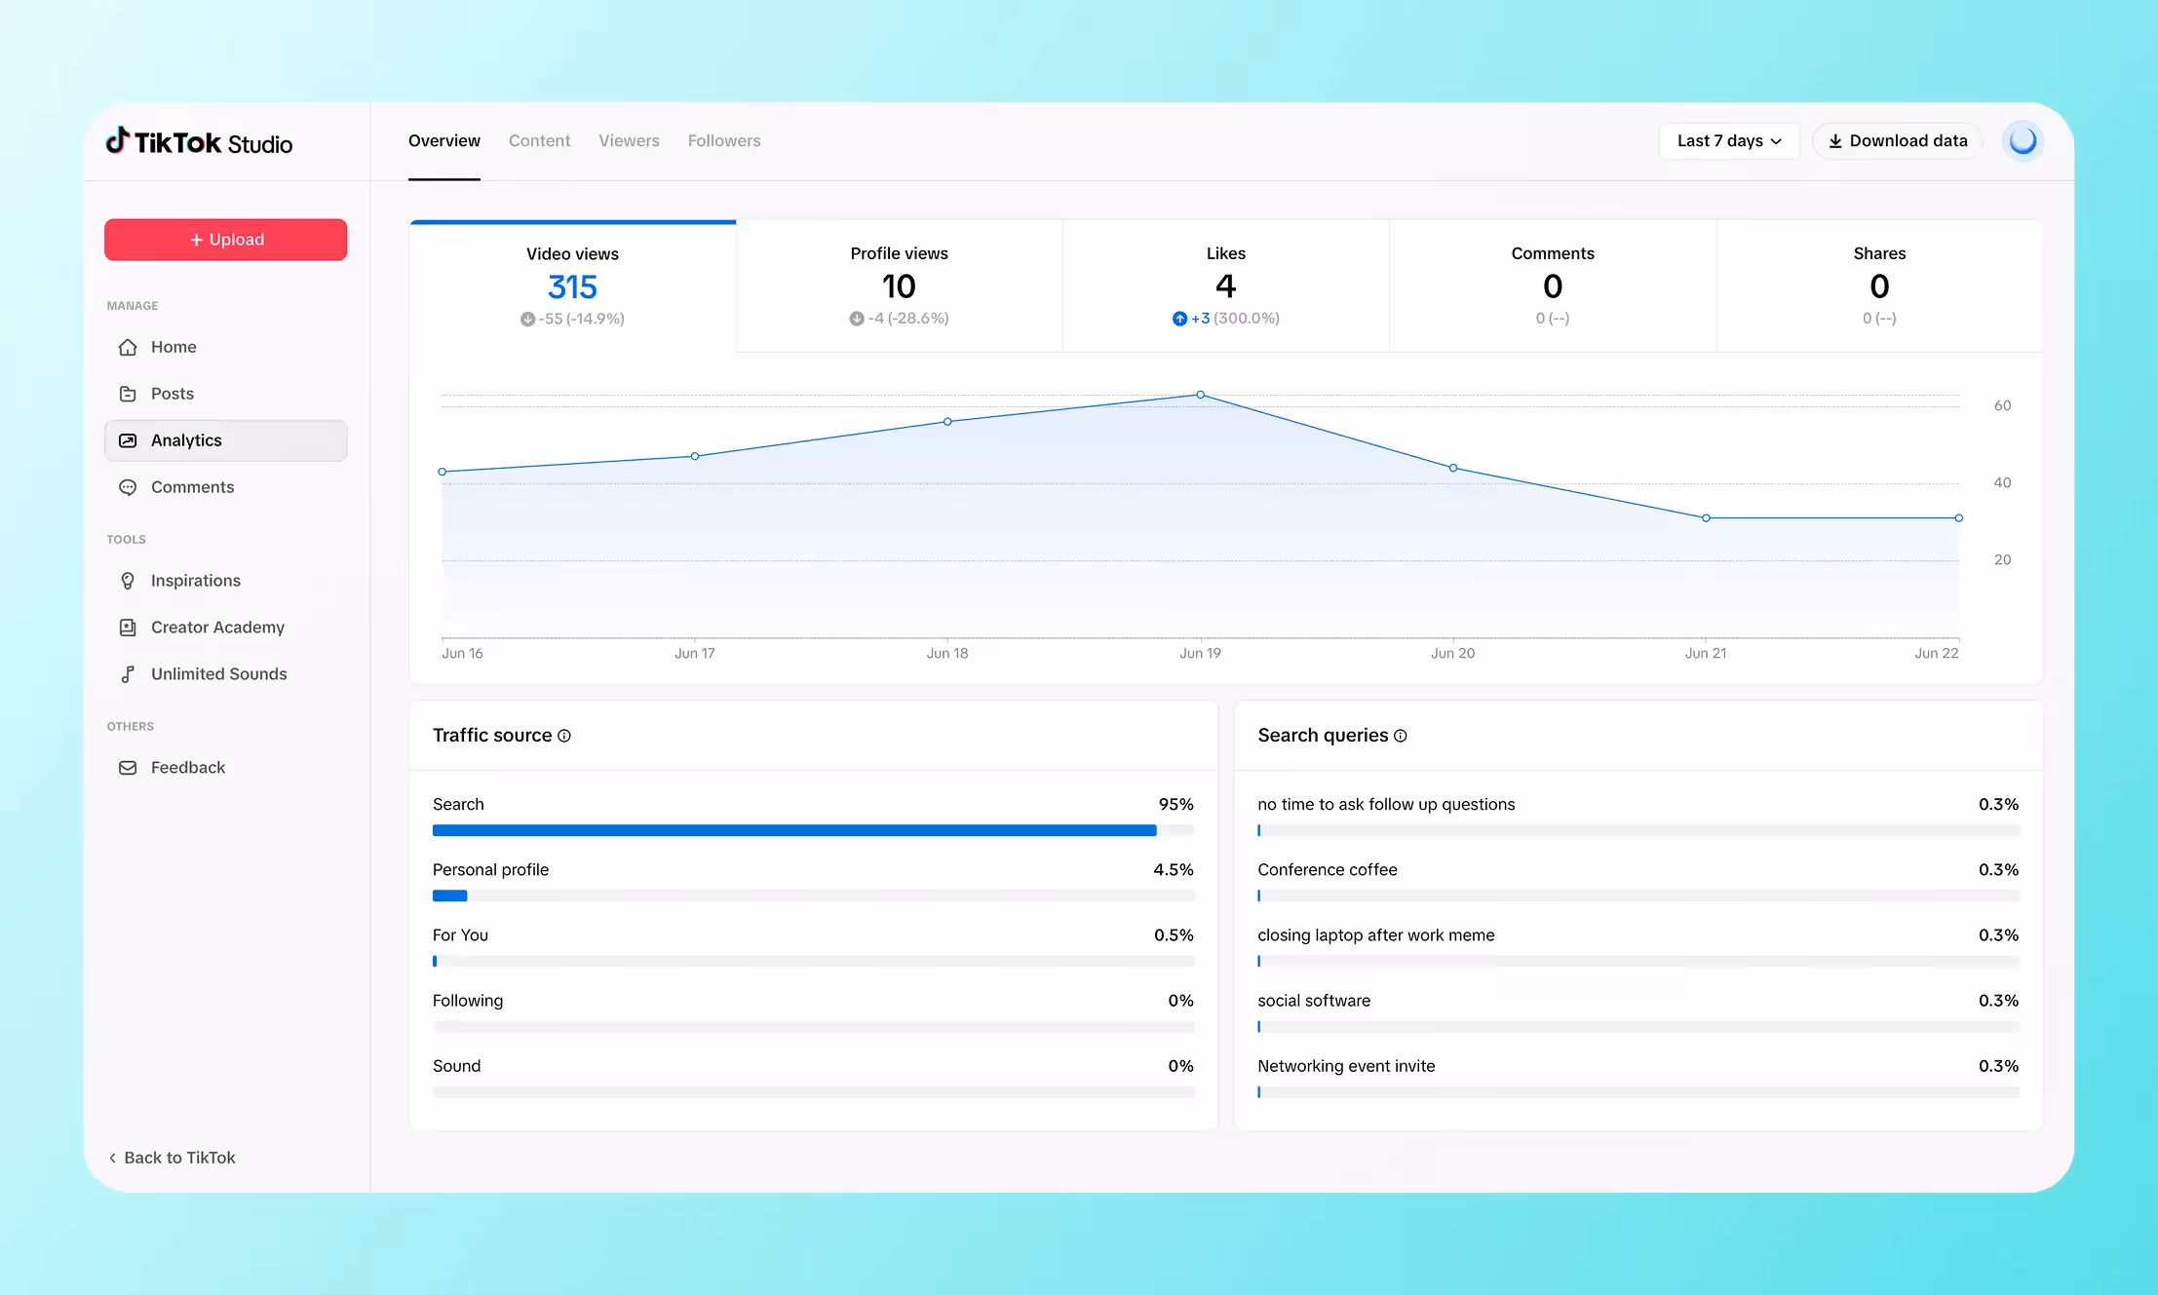The height and width of the screenshot is (1295, 2158).
Task: Select the Unlimited Sounds music note icon
Action: pos(129,673)
